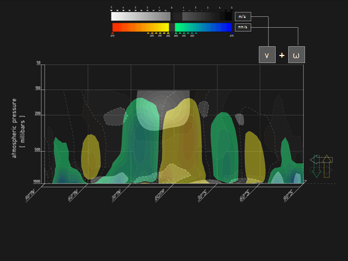The image size is (348, 261).
Task: Select the mm/s unit label box
Action: (243, 27)
